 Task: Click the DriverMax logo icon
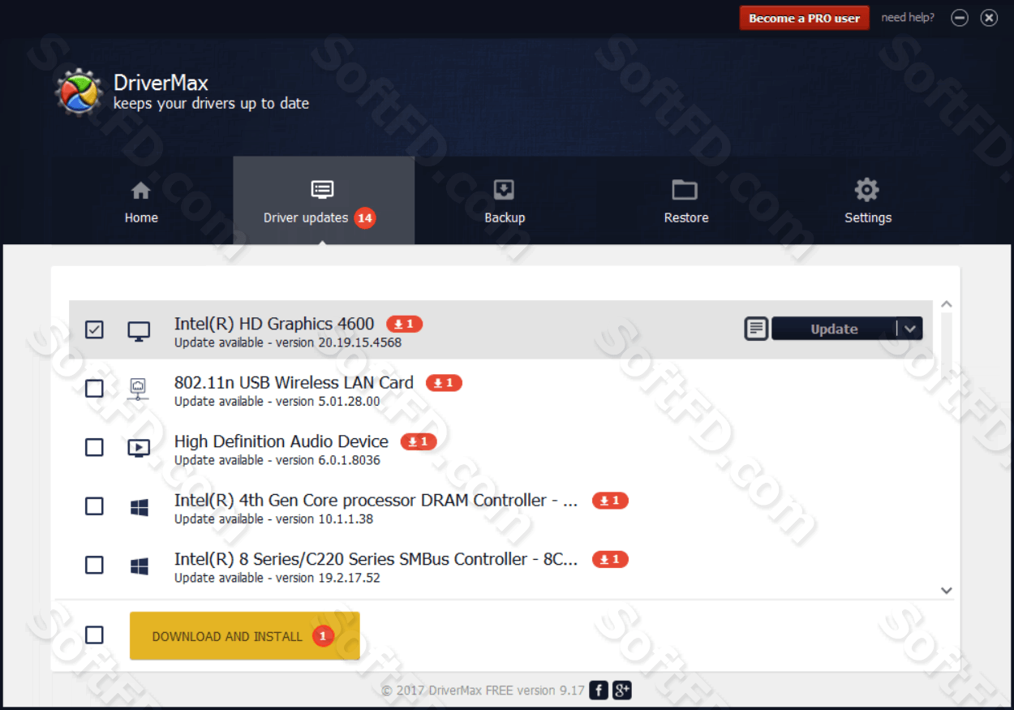click(79, 92)
